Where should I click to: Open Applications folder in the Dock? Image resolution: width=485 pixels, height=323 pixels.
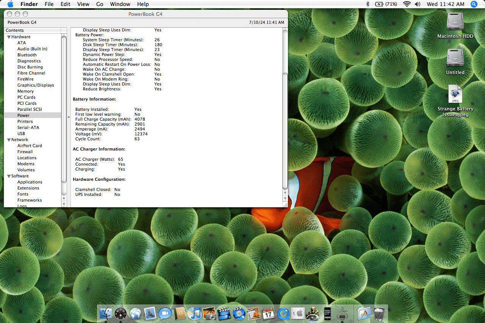click(364, 313)
